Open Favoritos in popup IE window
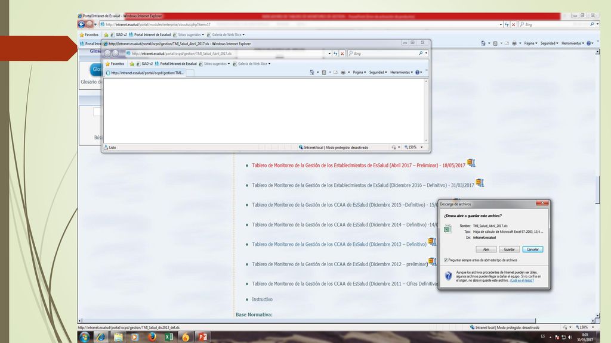The height and width of the screenshot is (343, 611). 115,64
